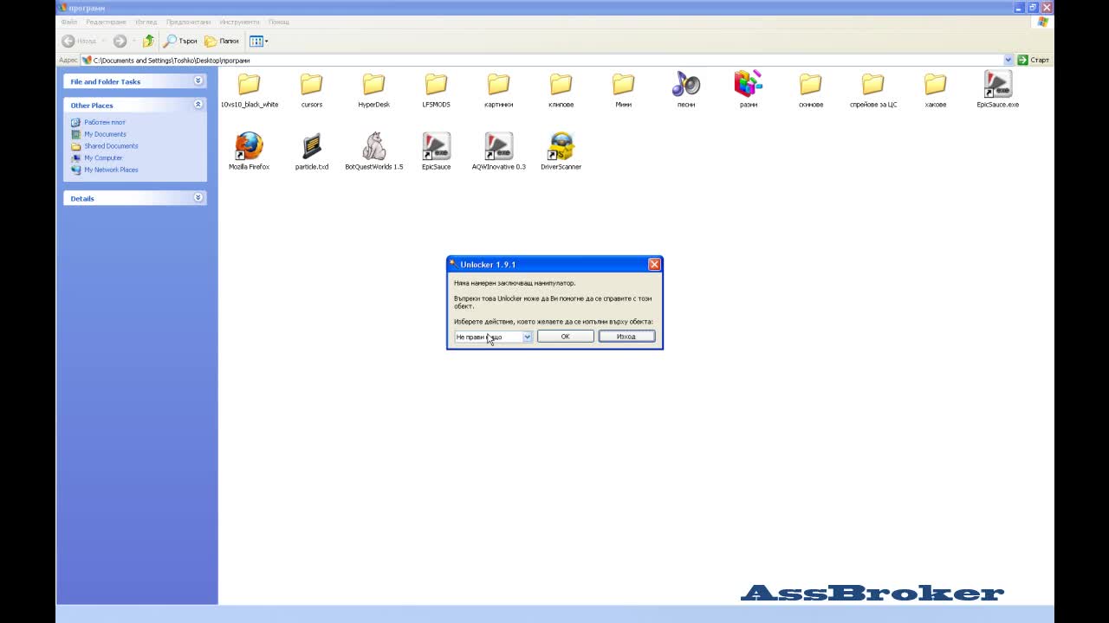Click Изход in the Unlocker dialog

coord(626,337)
